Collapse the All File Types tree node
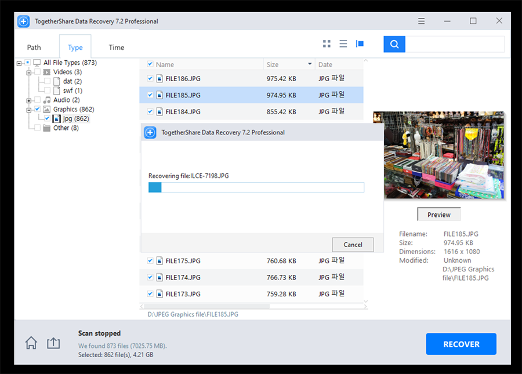Screen dimensions: 522x374 click(x=19, y=63)
